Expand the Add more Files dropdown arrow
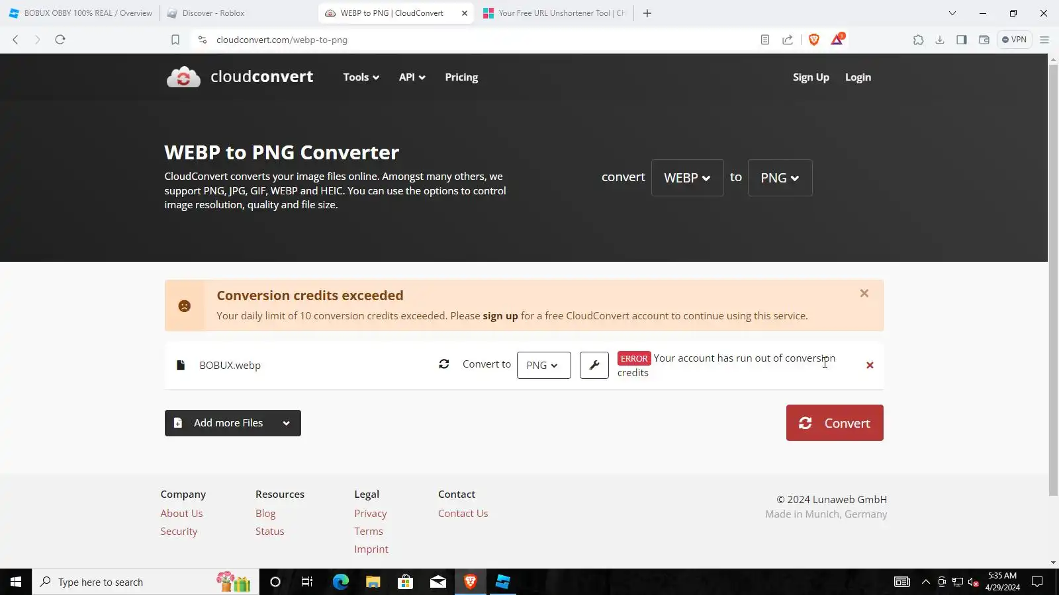 [x=286, y=423]
